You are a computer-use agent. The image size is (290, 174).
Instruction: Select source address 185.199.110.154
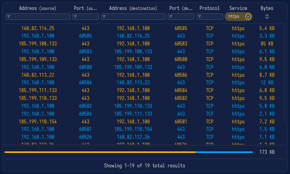click(x=38, y=122)
